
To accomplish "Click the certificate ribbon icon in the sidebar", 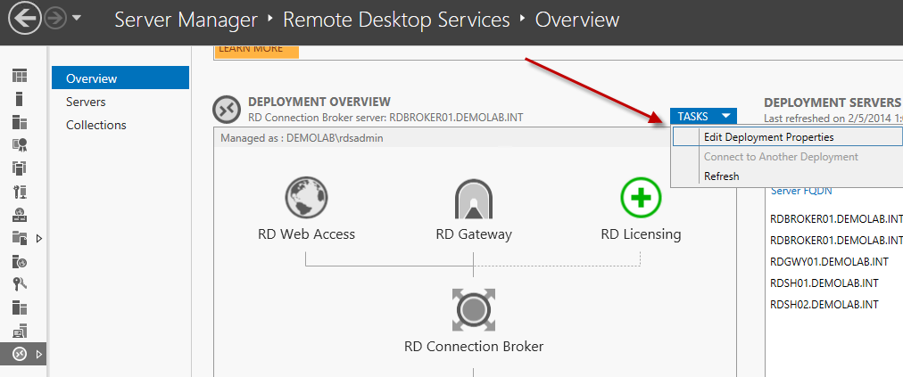I will point(20,145).
